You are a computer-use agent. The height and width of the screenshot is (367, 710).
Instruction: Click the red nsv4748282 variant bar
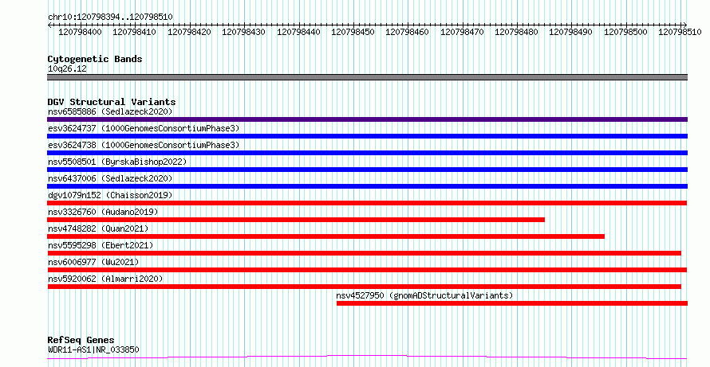pyautogui.click(x=325, y=236)
